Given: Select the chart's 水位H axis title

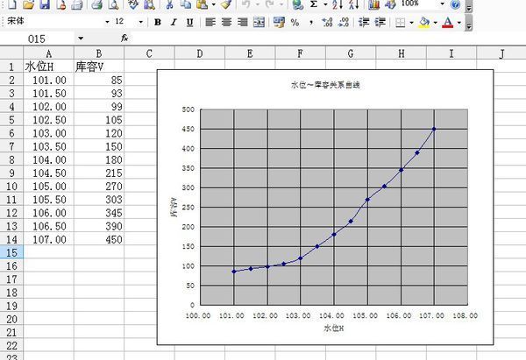Looking at the screenshot, I should tap(333, 328).
